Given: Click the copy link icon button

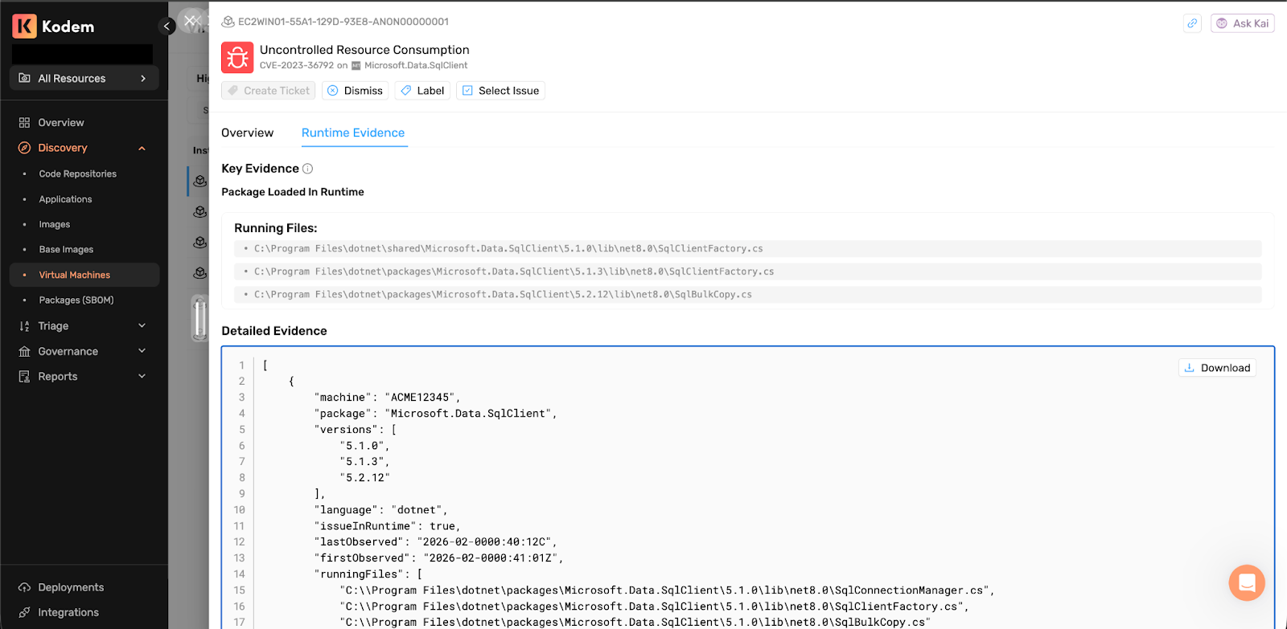Looking at the screenshot, I should 1192,23.
